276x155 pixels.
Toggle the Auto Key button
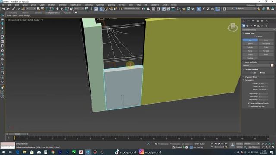(239, 144)
